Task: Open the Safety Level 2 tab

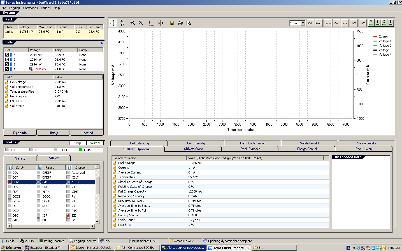Action: click(366, 143)
